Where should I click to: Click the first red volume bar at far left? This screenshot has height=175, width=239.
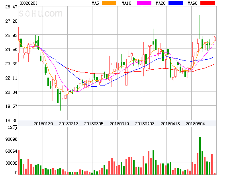pos(19,162)
